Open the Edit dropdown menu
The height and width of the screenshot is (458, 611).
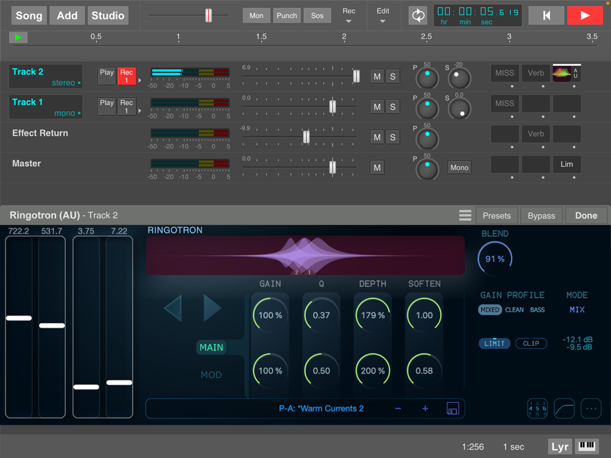[x=382, y=16]
